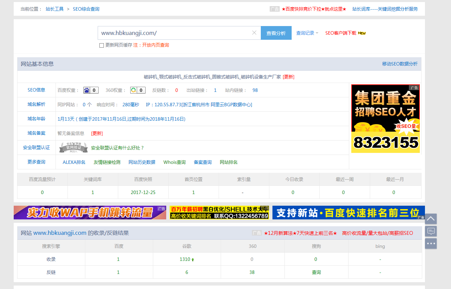Click the 最近一月 value 0
Viewport: 451px width, 289px height.
click(394, 192)
